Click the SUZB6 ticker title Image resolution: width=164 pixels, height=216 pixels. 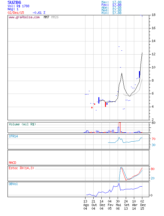click(14, 2)
